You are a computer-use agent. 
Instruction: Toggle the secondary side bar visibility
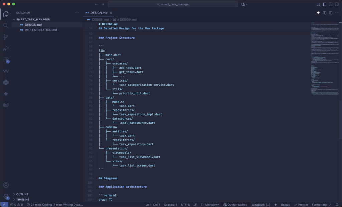click(337, 4)
